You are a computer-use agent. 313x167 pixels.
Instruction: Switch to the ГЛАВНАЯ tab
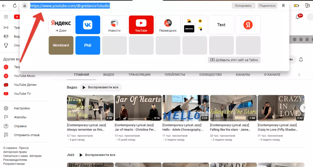click(x=81, y=75)
